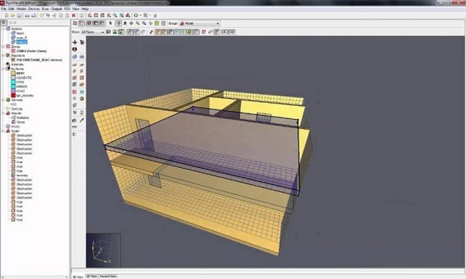Click the red X delete icon
Viewport: 466px width, 279px height.
(x=74, y=15)
